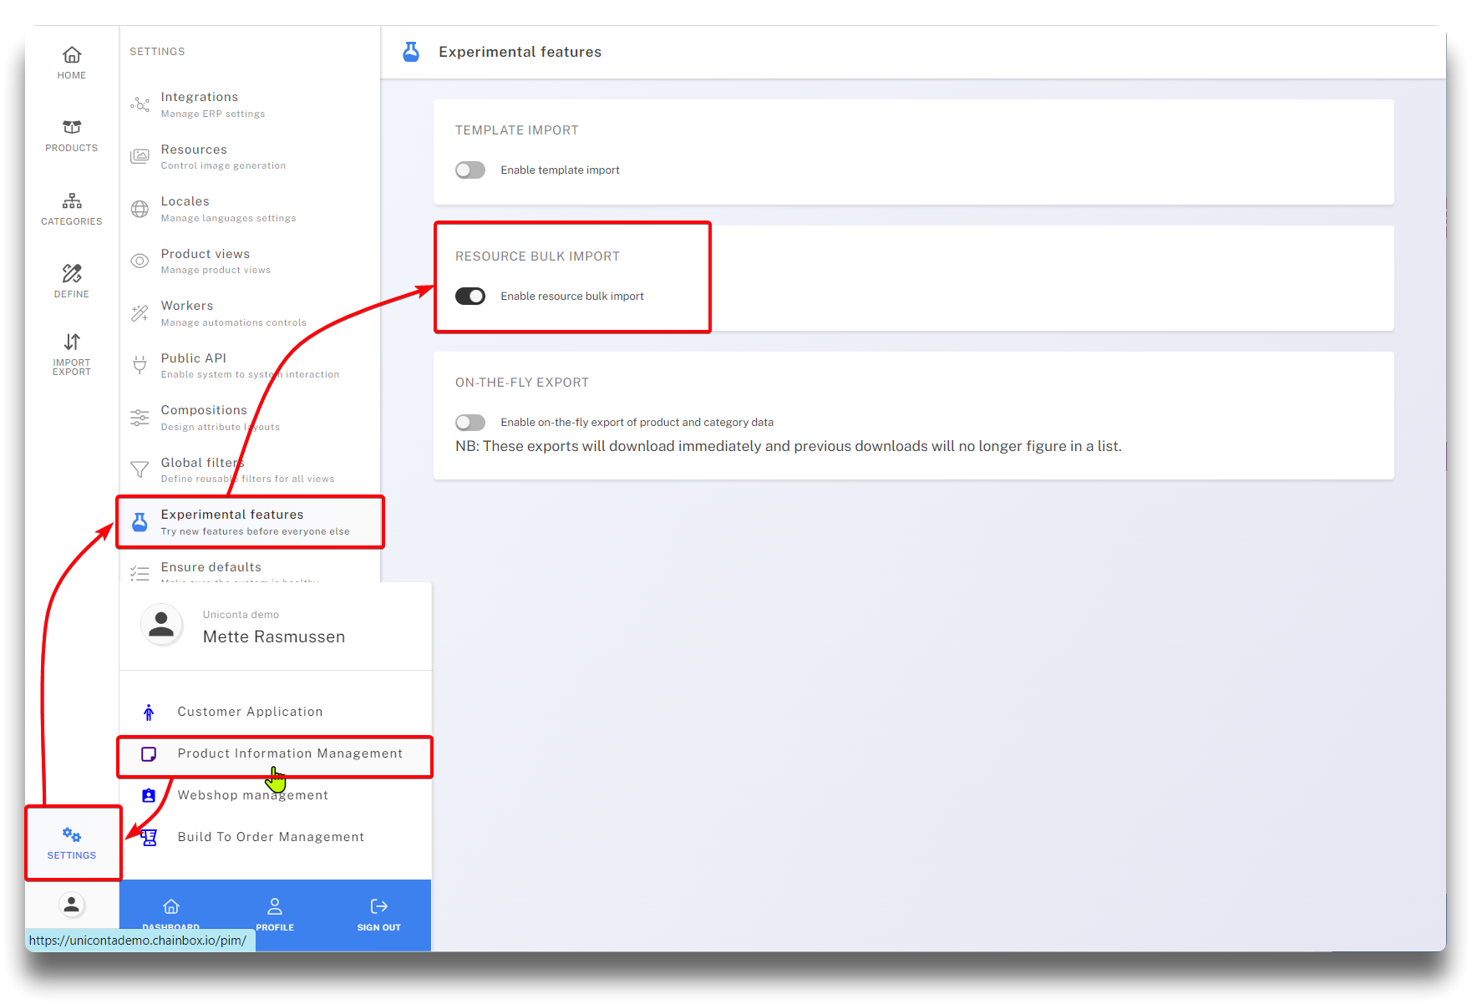Turn on on-the-fly export toggle
Image resolution: width=1472 pixels, height=1004 pixels.
(470, 423)
